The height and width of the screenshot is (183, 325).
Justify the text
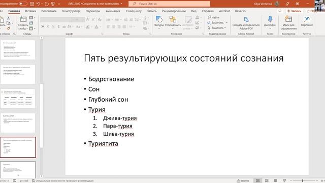coord(124,27)
